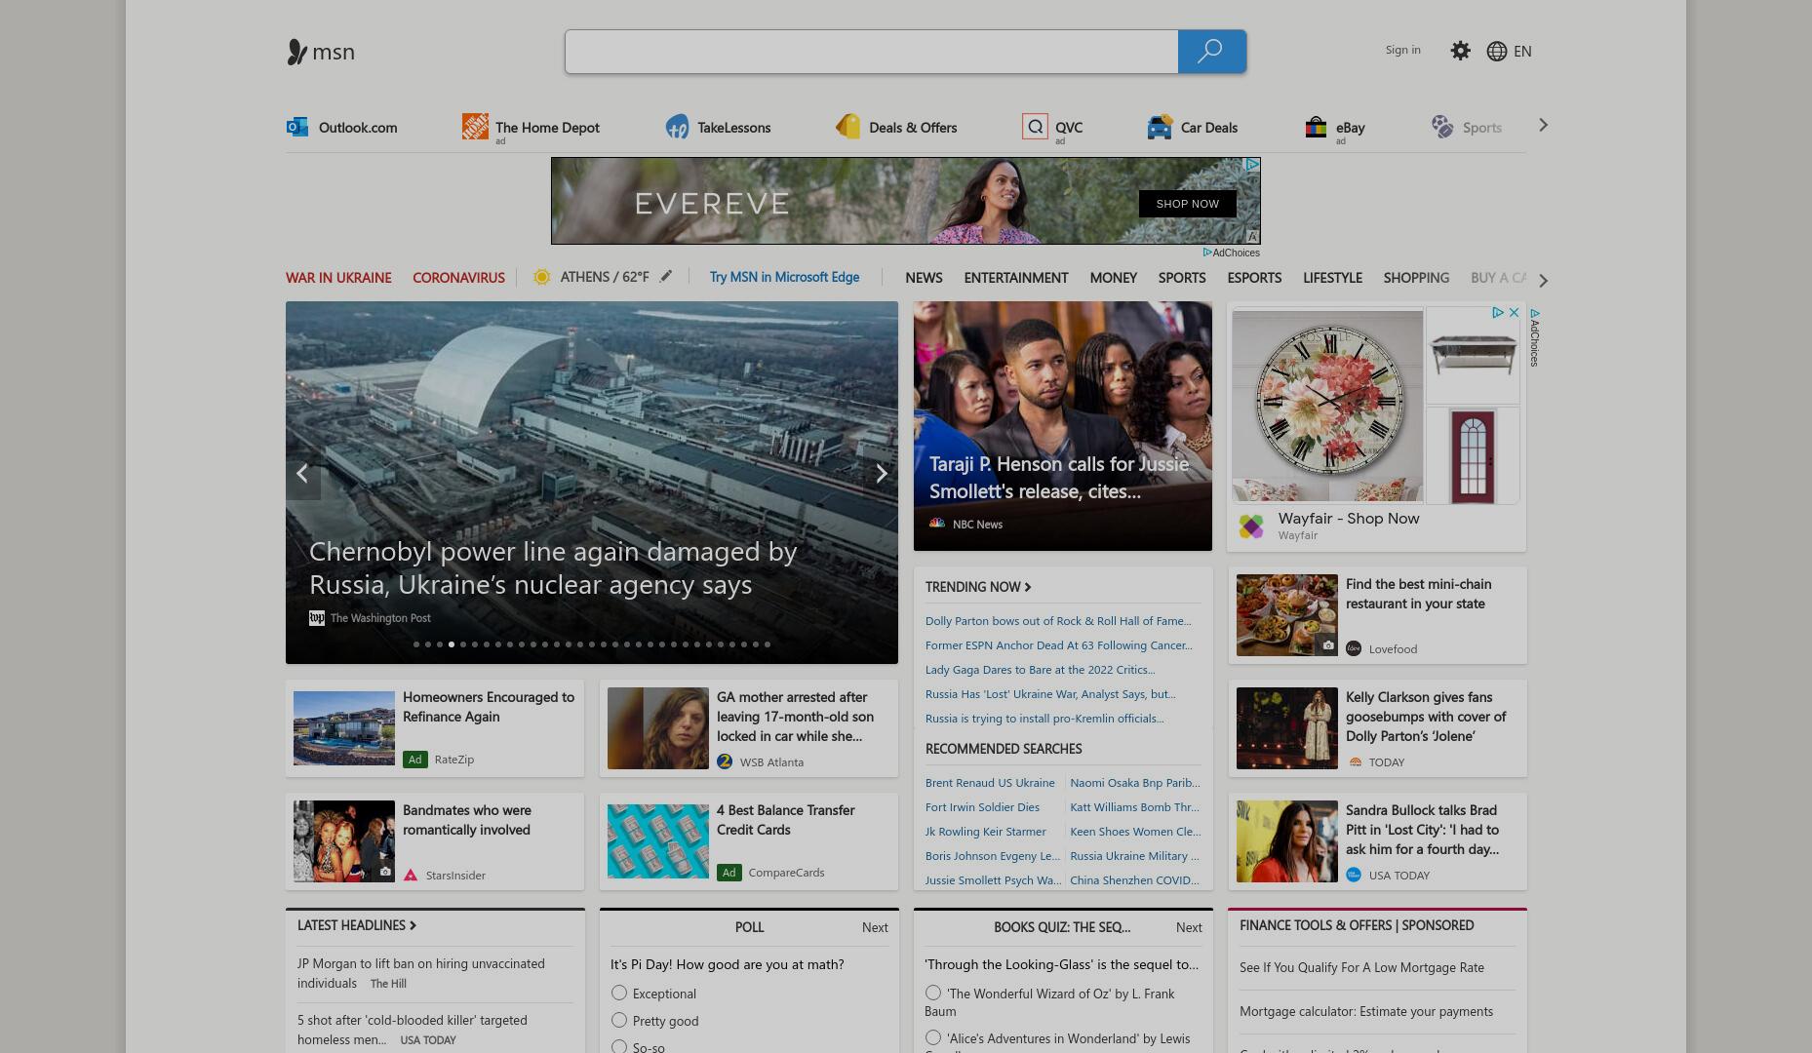Click the sunny weather icon
Screen dimensions: 1812x1053
click(541, 277)
